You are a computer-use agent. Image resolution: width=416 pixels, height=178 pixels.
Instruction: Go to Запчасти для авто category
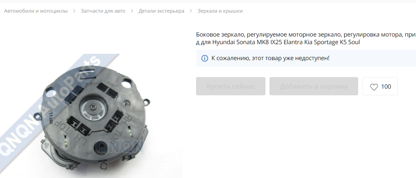click(x=103, y=11)
